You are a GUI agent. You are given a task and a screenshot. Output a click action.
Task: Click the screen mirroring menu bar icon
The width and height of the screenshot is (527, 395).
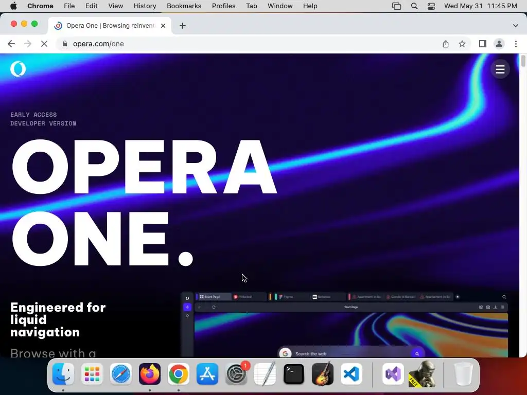click(x=397, y=6)
